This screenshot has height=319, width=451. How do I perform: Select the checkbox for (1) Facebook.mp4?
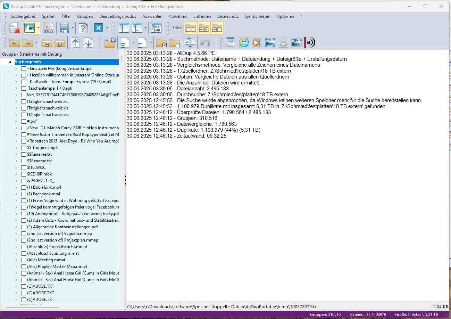point(24,194)
